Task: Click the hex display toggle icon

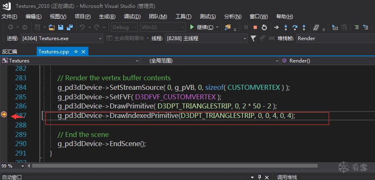Action: pos(316,27)
